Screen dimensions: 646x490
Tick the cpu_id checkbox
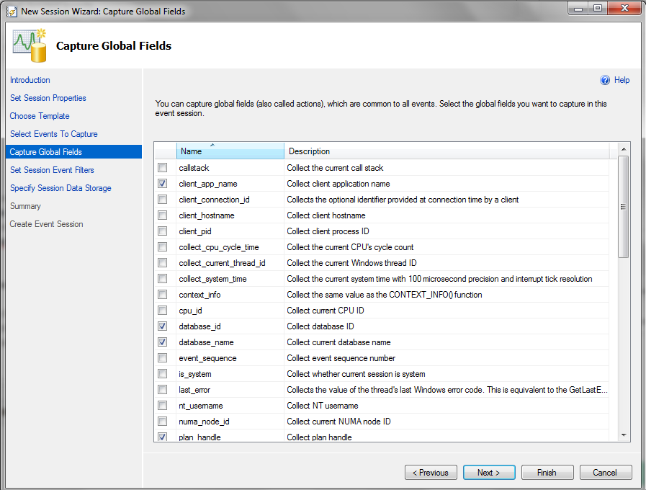[163, 311]
